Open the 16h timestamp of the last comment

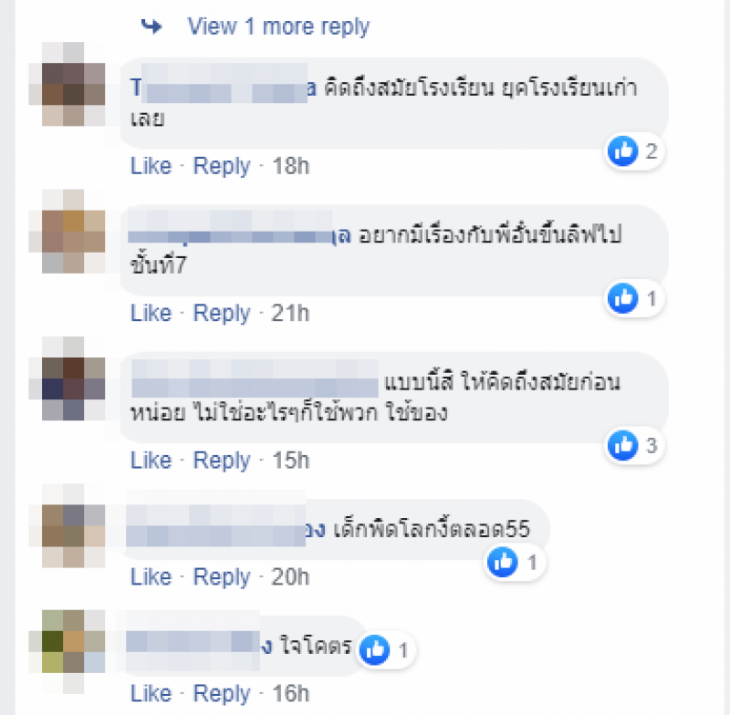(x=290, y=694)
